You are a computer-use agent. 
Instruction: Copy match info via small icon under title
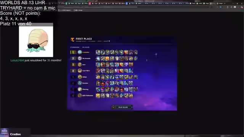(109, 41)
